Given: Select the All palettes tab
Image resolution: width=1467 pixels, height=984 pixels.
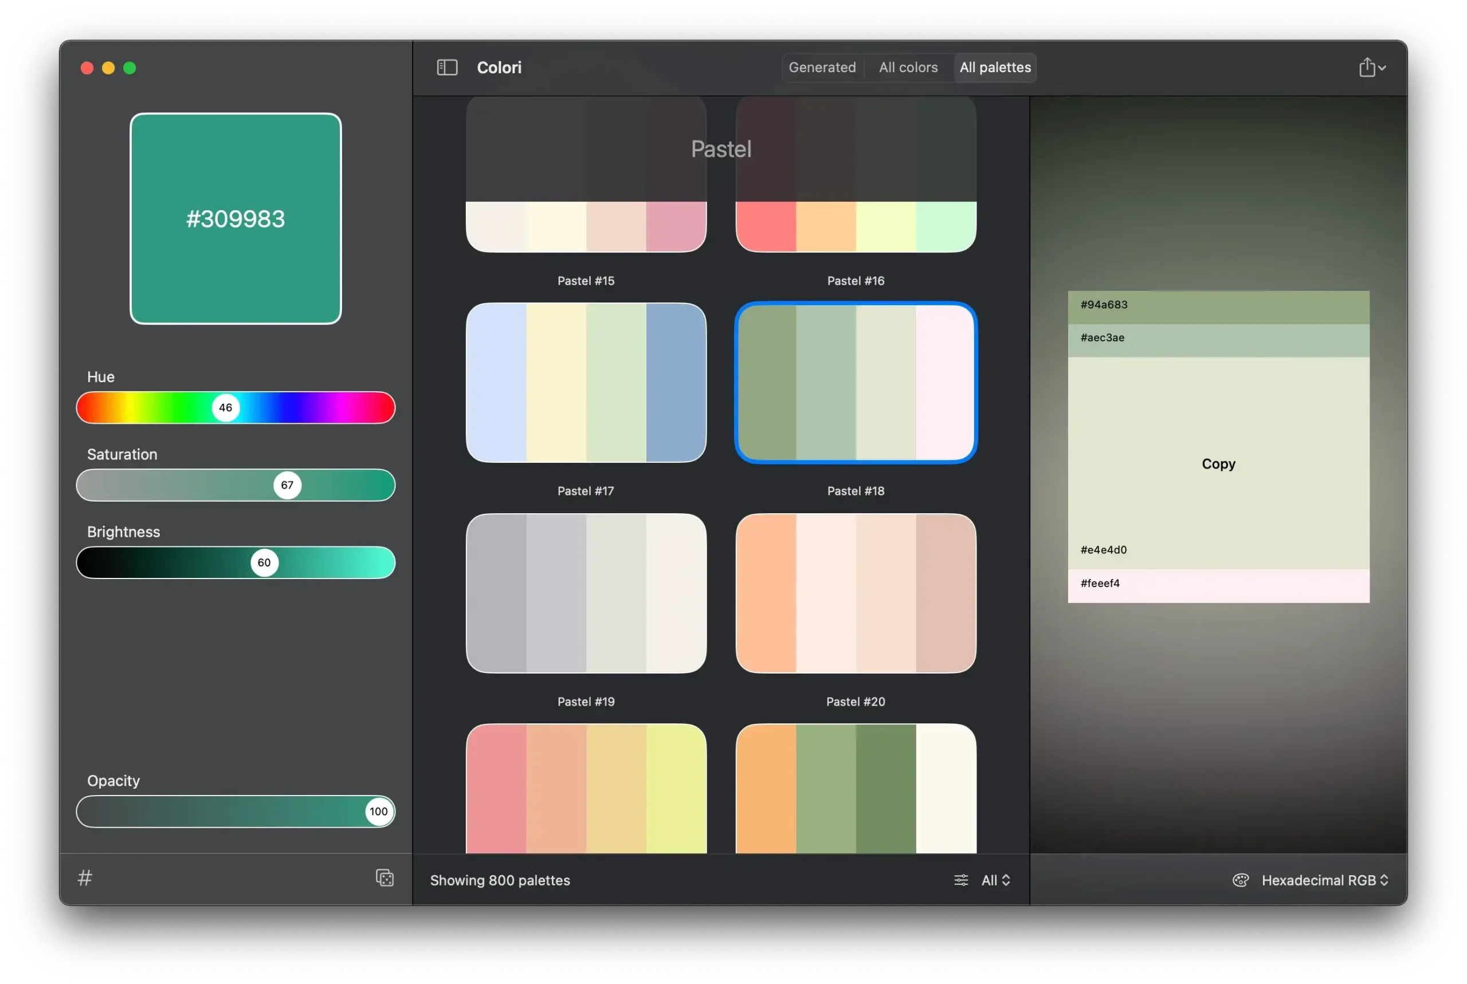Looking at the screenshot, I should (x=994, y=67).
